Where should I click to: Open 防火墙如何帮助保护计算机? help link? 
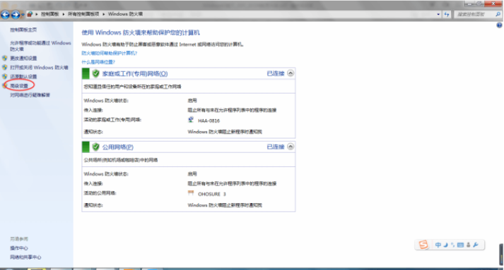click(x=110, y=54)
